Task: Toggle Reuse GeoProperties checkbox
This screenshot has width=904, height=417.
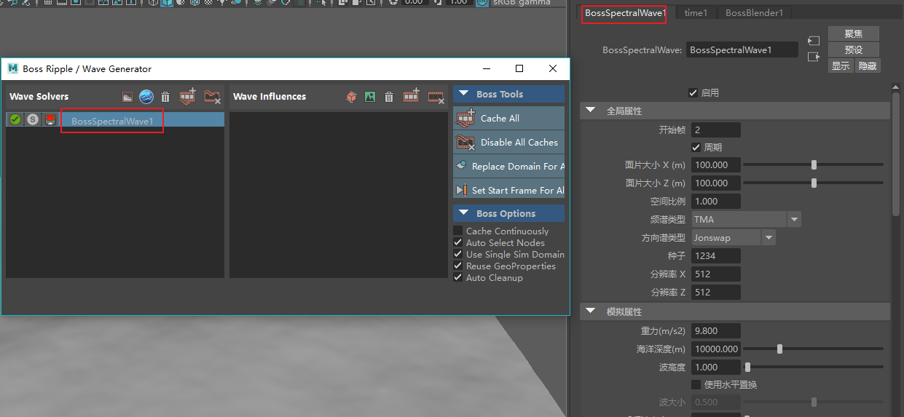Action: pos(458,266)
